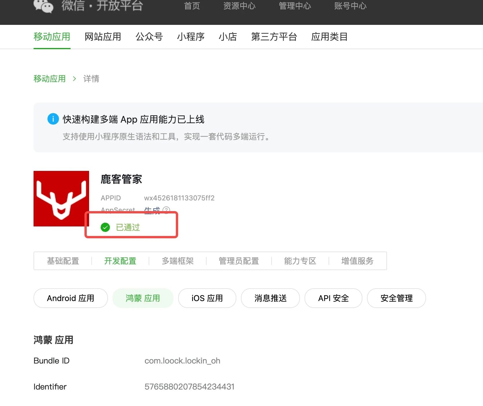Viewport: 483px width, 406px height.
Task: Open 账号中心 in top navigation
Action: pos(351,6)
